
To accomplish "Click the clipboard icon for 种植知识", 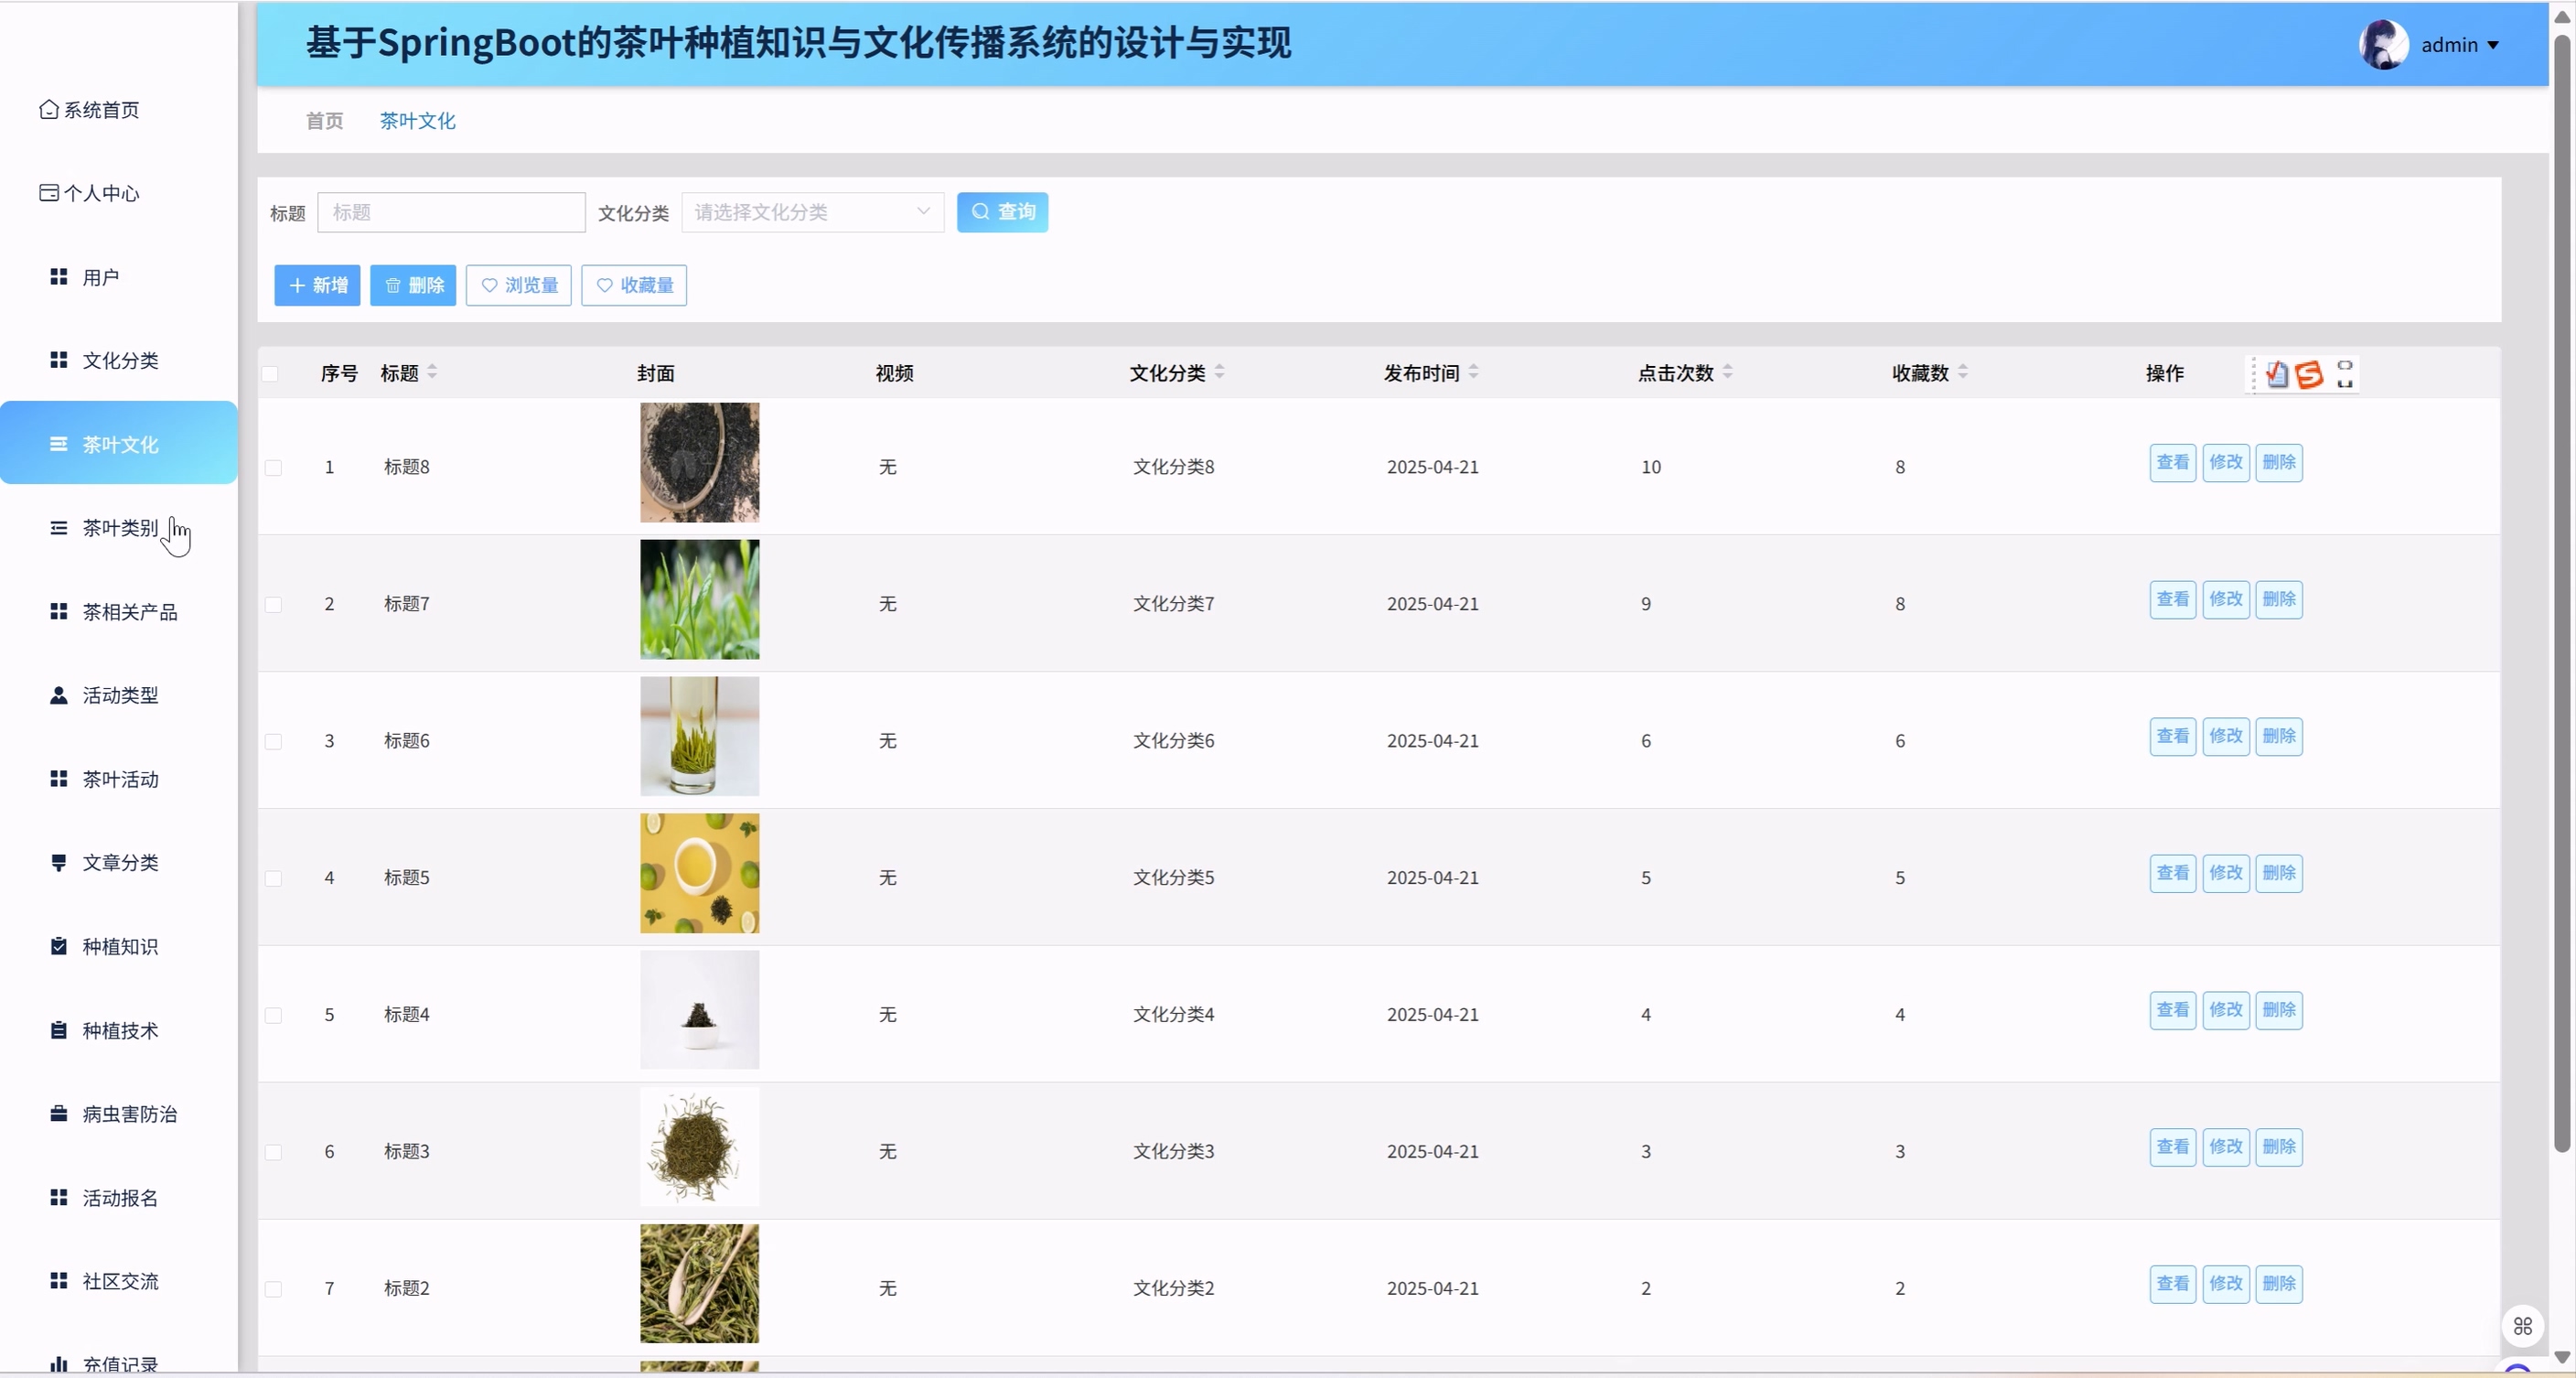I will click(x=59, y=945).
